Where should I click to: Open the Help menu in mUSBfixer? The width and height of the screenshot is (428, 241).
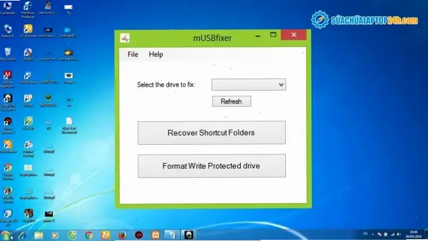coord(156,54)
